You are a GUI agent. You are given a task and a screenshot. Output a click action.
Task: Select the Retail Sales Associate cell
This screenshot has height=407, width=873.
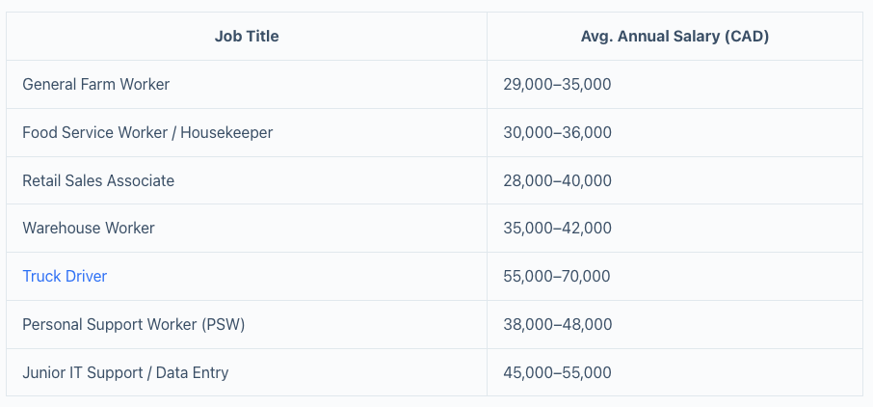(247, 180)
